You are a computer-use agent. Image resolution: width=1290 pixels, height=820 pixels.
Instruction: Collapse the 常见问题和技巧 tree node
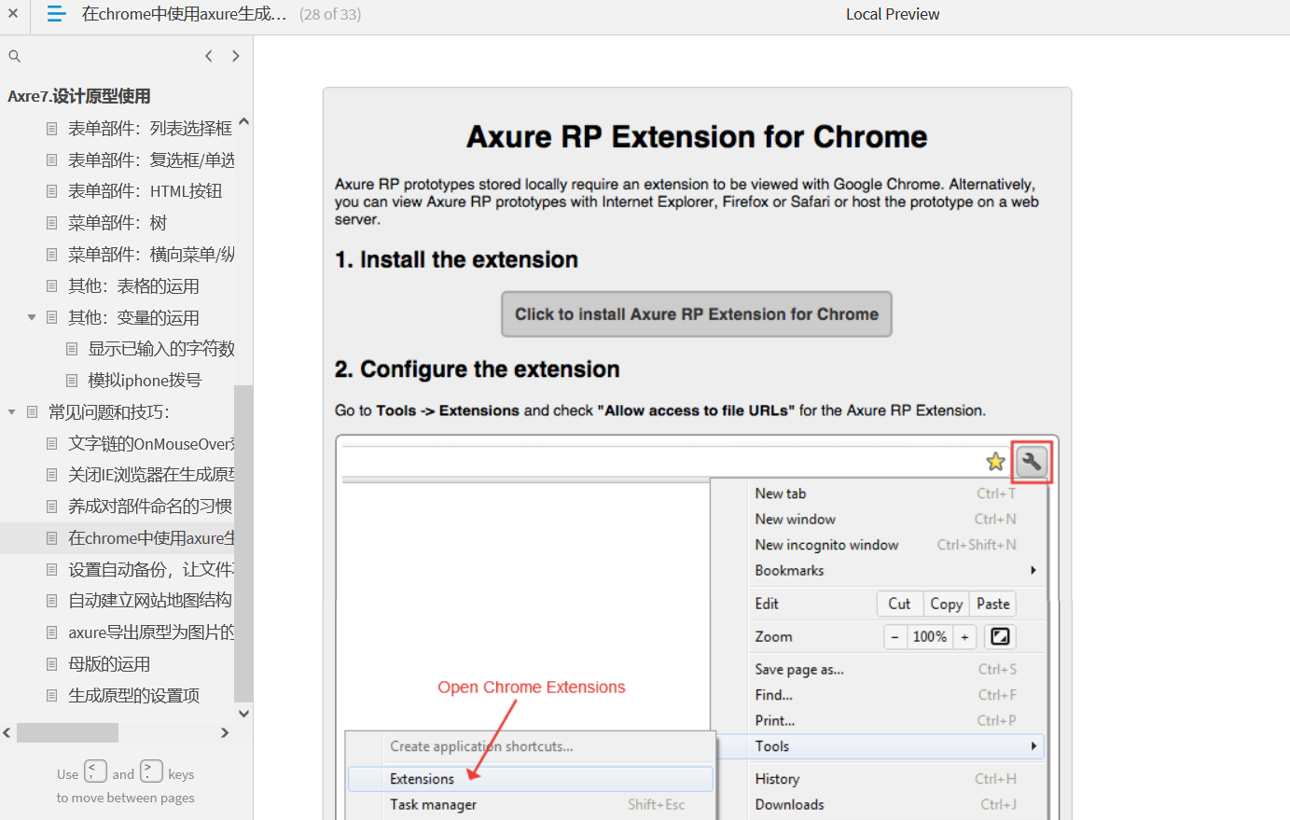(x=12, y=412)
